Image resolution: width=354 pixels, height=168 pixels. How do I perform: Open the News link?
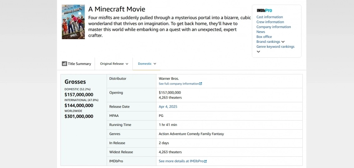(x=261, y=32)
